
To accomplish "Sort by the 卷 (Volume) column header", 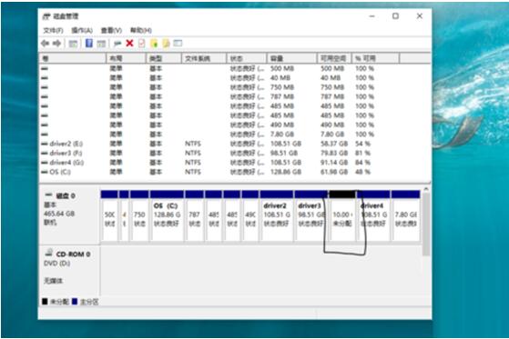I will 73,58.
